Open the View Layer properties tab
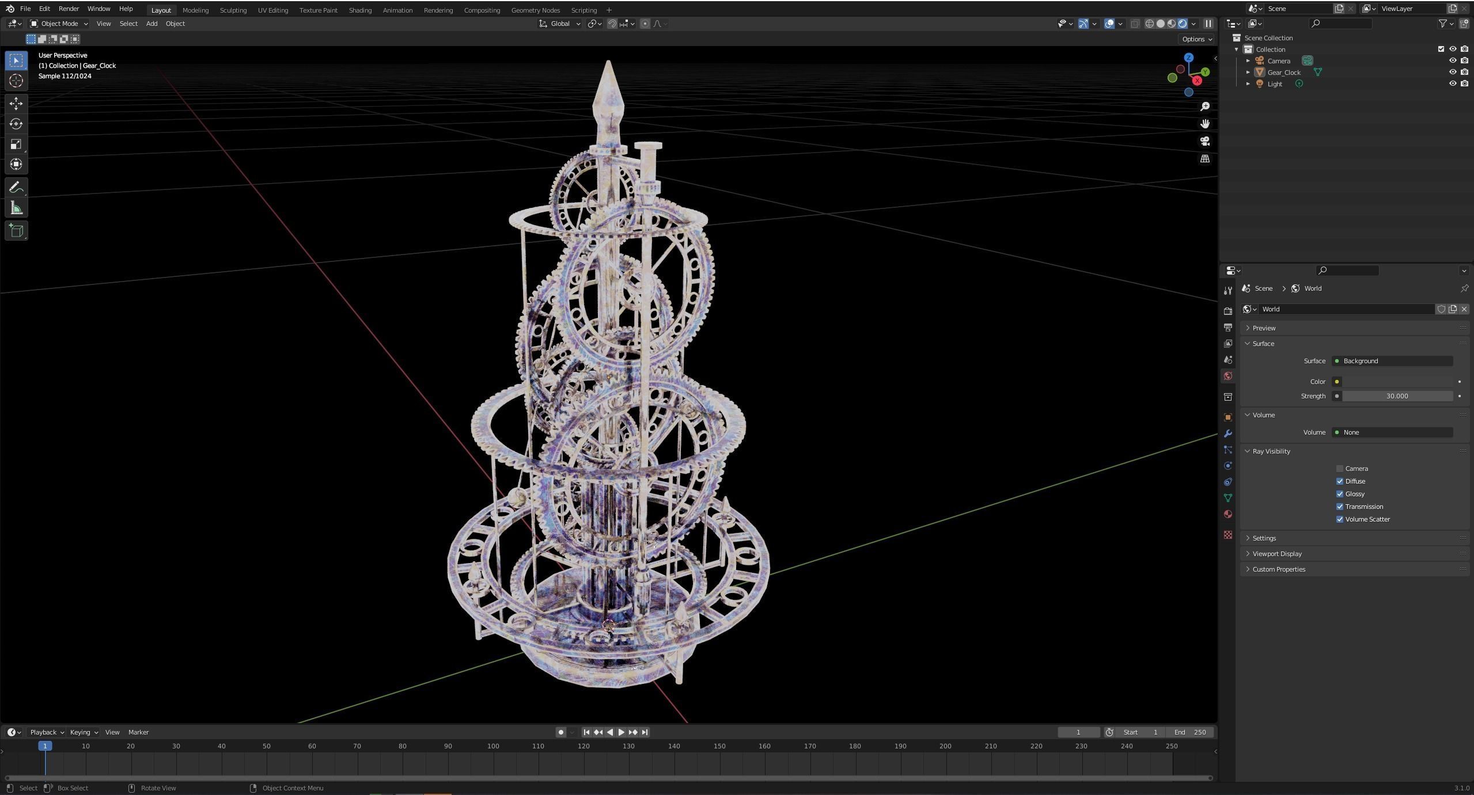 click(1227, 343)
